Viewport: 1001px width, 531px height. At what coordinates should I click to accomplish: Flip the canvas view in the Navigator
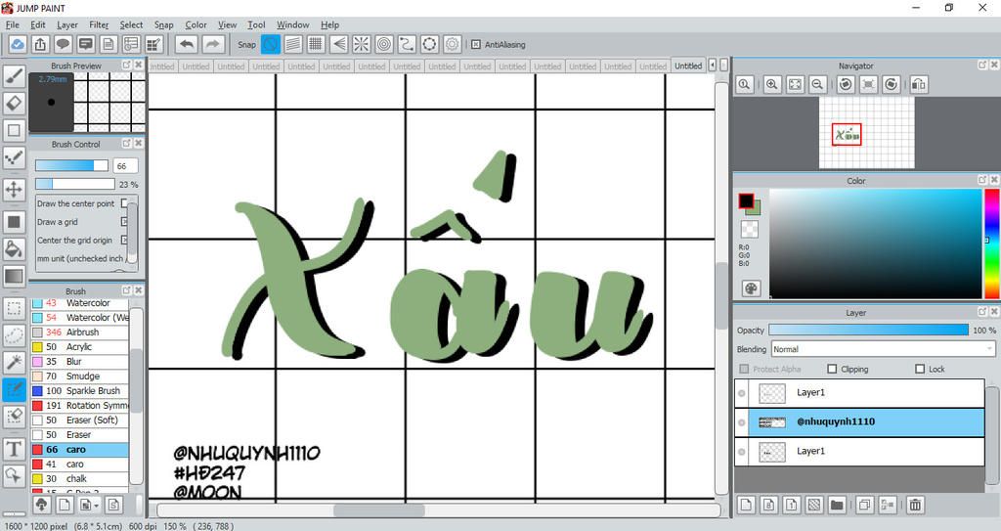pyautogui.click(x=919, y=84)
